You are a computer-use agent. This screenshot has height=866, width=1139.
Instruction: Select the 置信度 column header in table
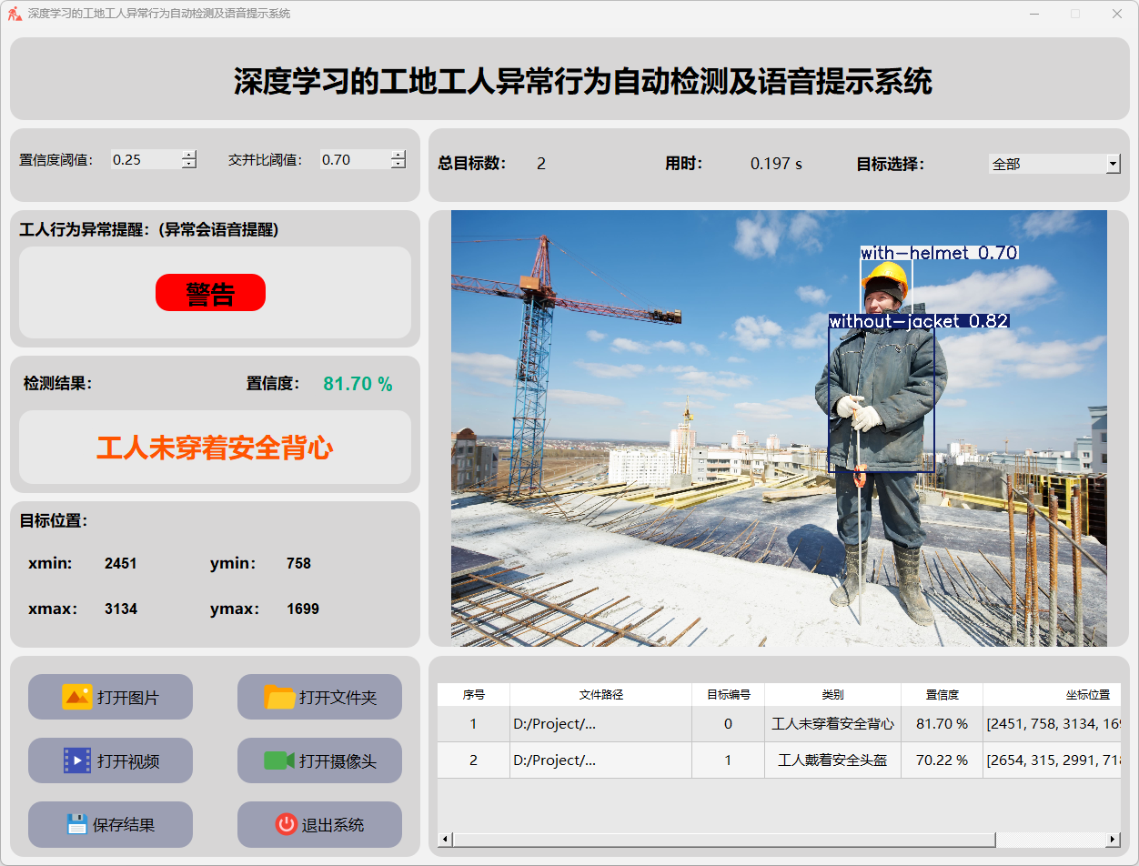pyautogui.click(x=942, y=694)
